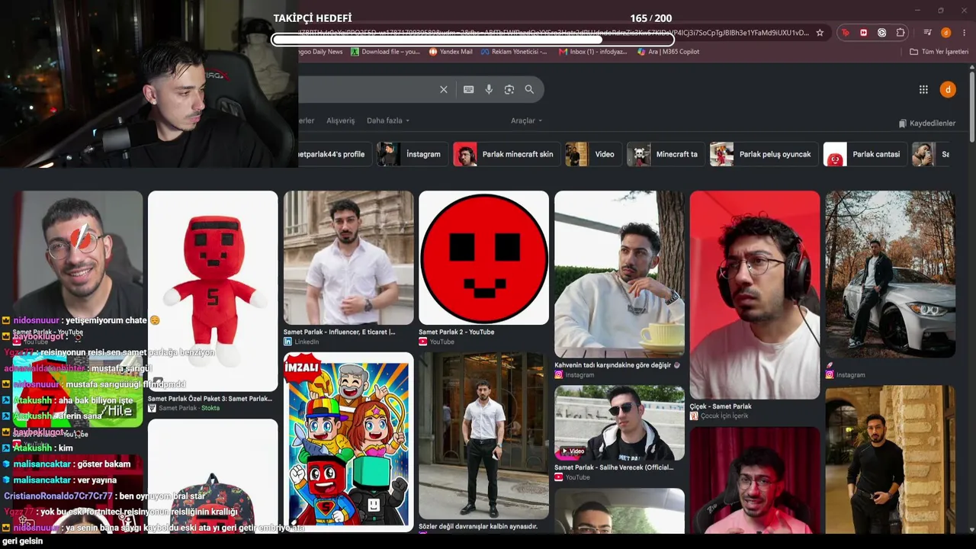Open the Google apps grid

(x=923, y=89)
